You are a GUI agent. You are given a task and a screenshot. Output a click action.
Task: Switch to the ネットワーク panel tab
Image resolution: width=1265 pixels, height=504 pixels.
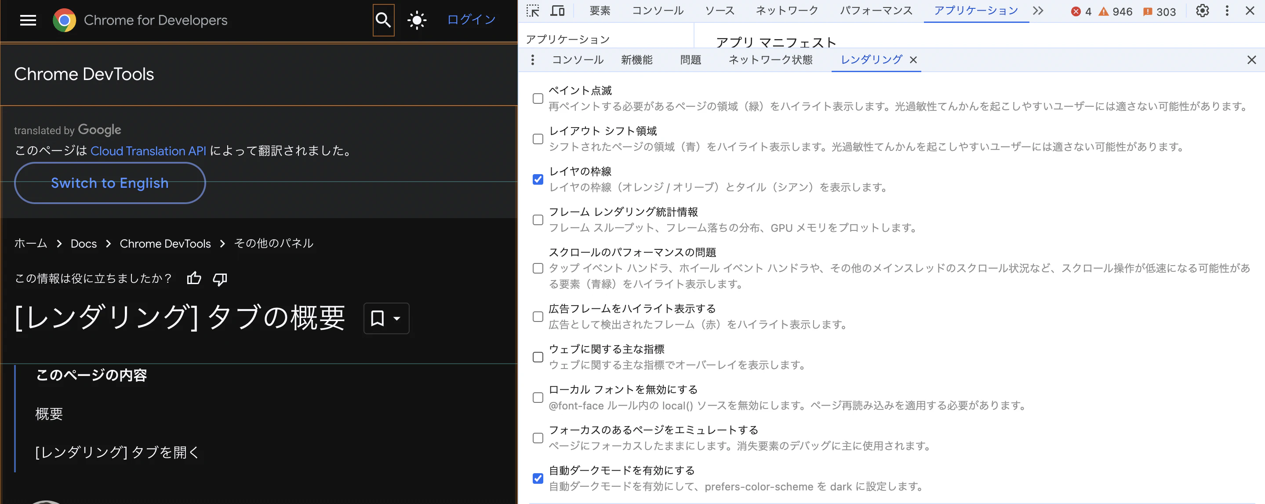click(x=787, y=11)
